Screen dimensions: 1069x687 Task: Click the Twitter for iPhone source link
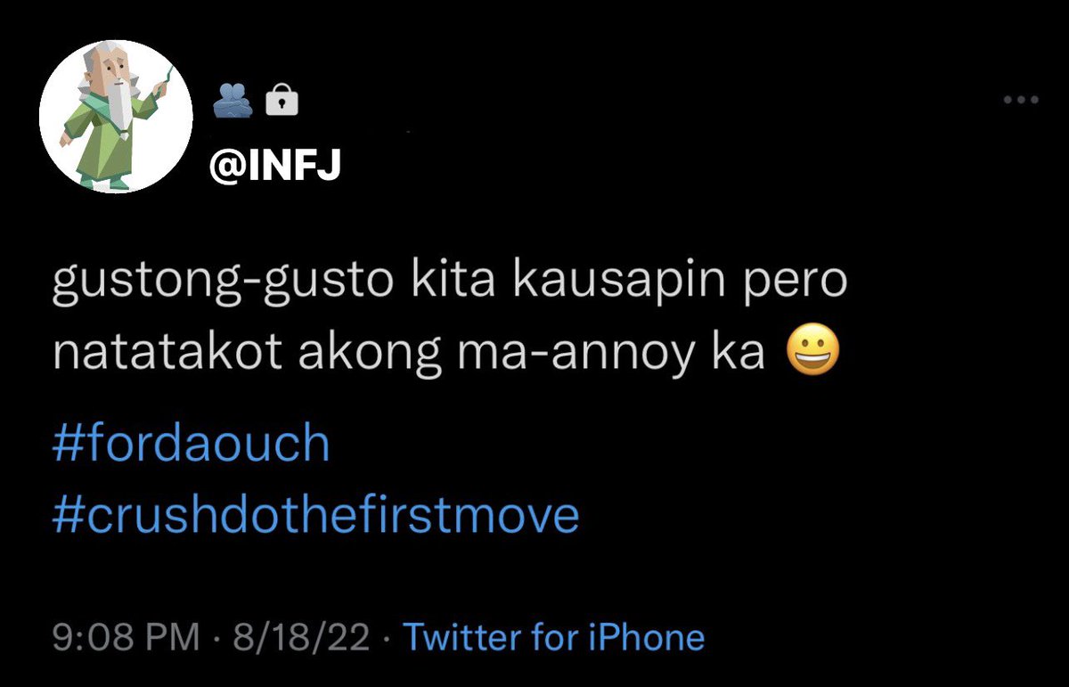[x=554, y=637]
